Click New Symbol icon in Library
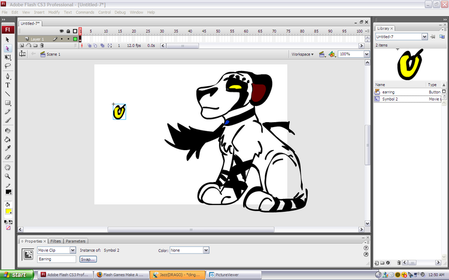 [x=377, y=263]
